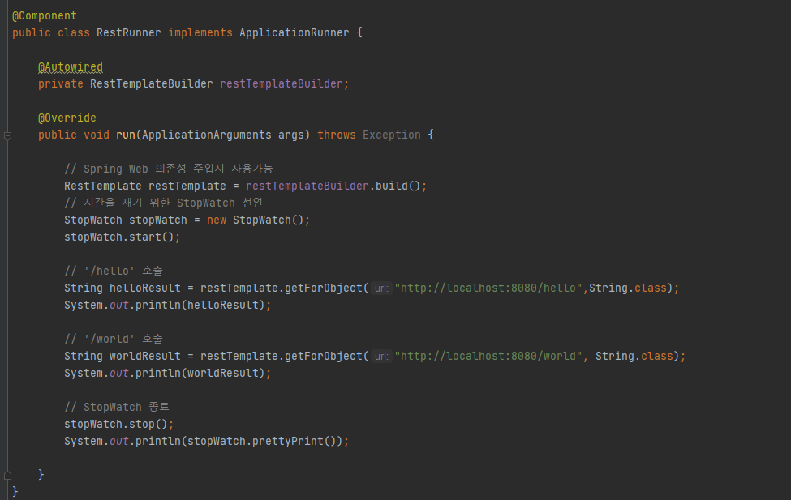Click the @Autowired annotation

(x=71, y=67)
